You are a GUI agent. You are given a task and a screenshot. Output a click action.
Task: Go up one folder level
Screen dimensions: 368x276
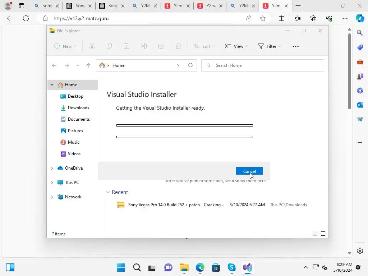(x=88, y=65)
